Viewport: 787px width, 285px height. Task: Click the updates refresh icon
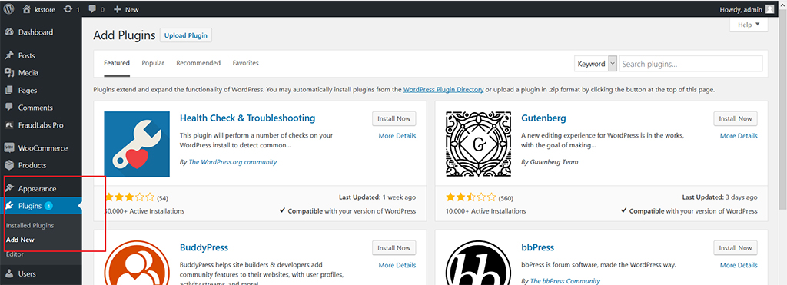click(x=68, y=9)
